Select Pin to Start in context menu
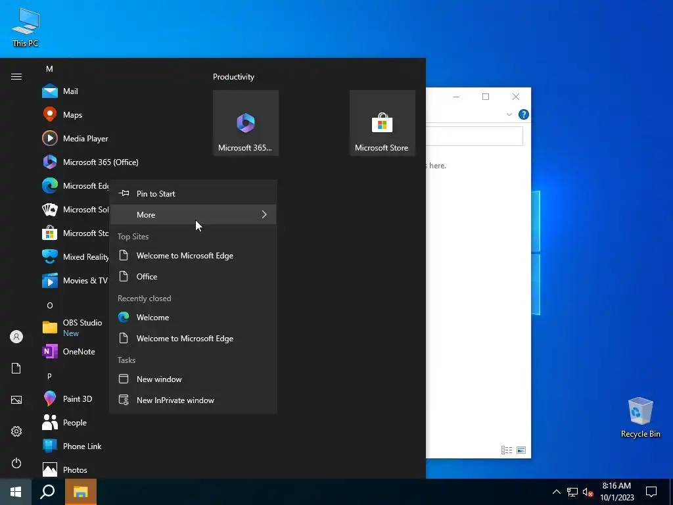This screenshot has height=505, width=673. click(x=193, y=194)
